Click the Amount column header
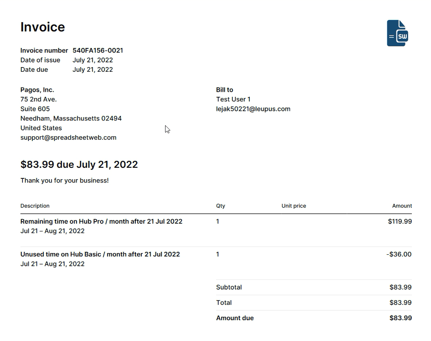 [x=402, y=206]
